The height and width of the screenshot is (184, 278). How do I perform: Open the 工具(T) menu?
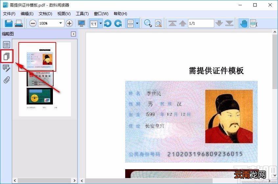point(82,14)
